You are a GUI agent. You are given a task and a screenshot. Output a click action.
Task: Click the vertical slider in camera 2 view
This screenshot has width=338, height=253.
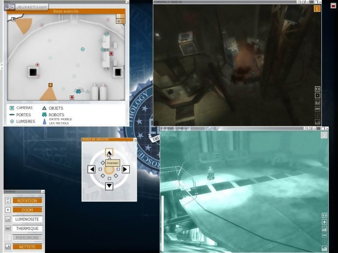click(163, 223)
